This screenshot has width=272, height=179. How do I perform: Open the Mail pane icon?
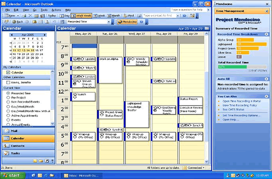(7, 131)
